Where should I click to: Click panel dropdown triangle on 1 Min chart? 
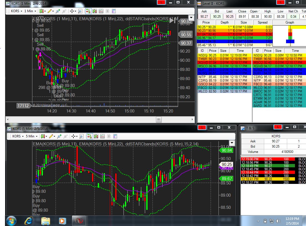(191, 18)
